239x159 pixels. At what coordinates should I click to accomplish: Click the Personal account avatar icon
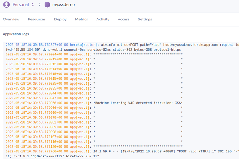coord(6,5)
